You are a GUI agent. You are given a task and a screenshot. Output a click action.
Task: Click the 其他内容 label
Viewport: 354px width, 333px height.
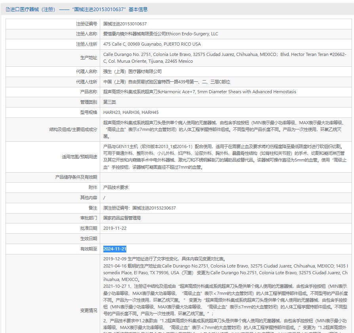click(89, 198)
